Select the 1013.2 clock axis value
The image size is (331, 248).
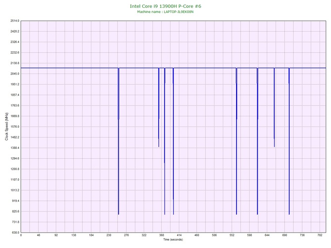point(15,190)
